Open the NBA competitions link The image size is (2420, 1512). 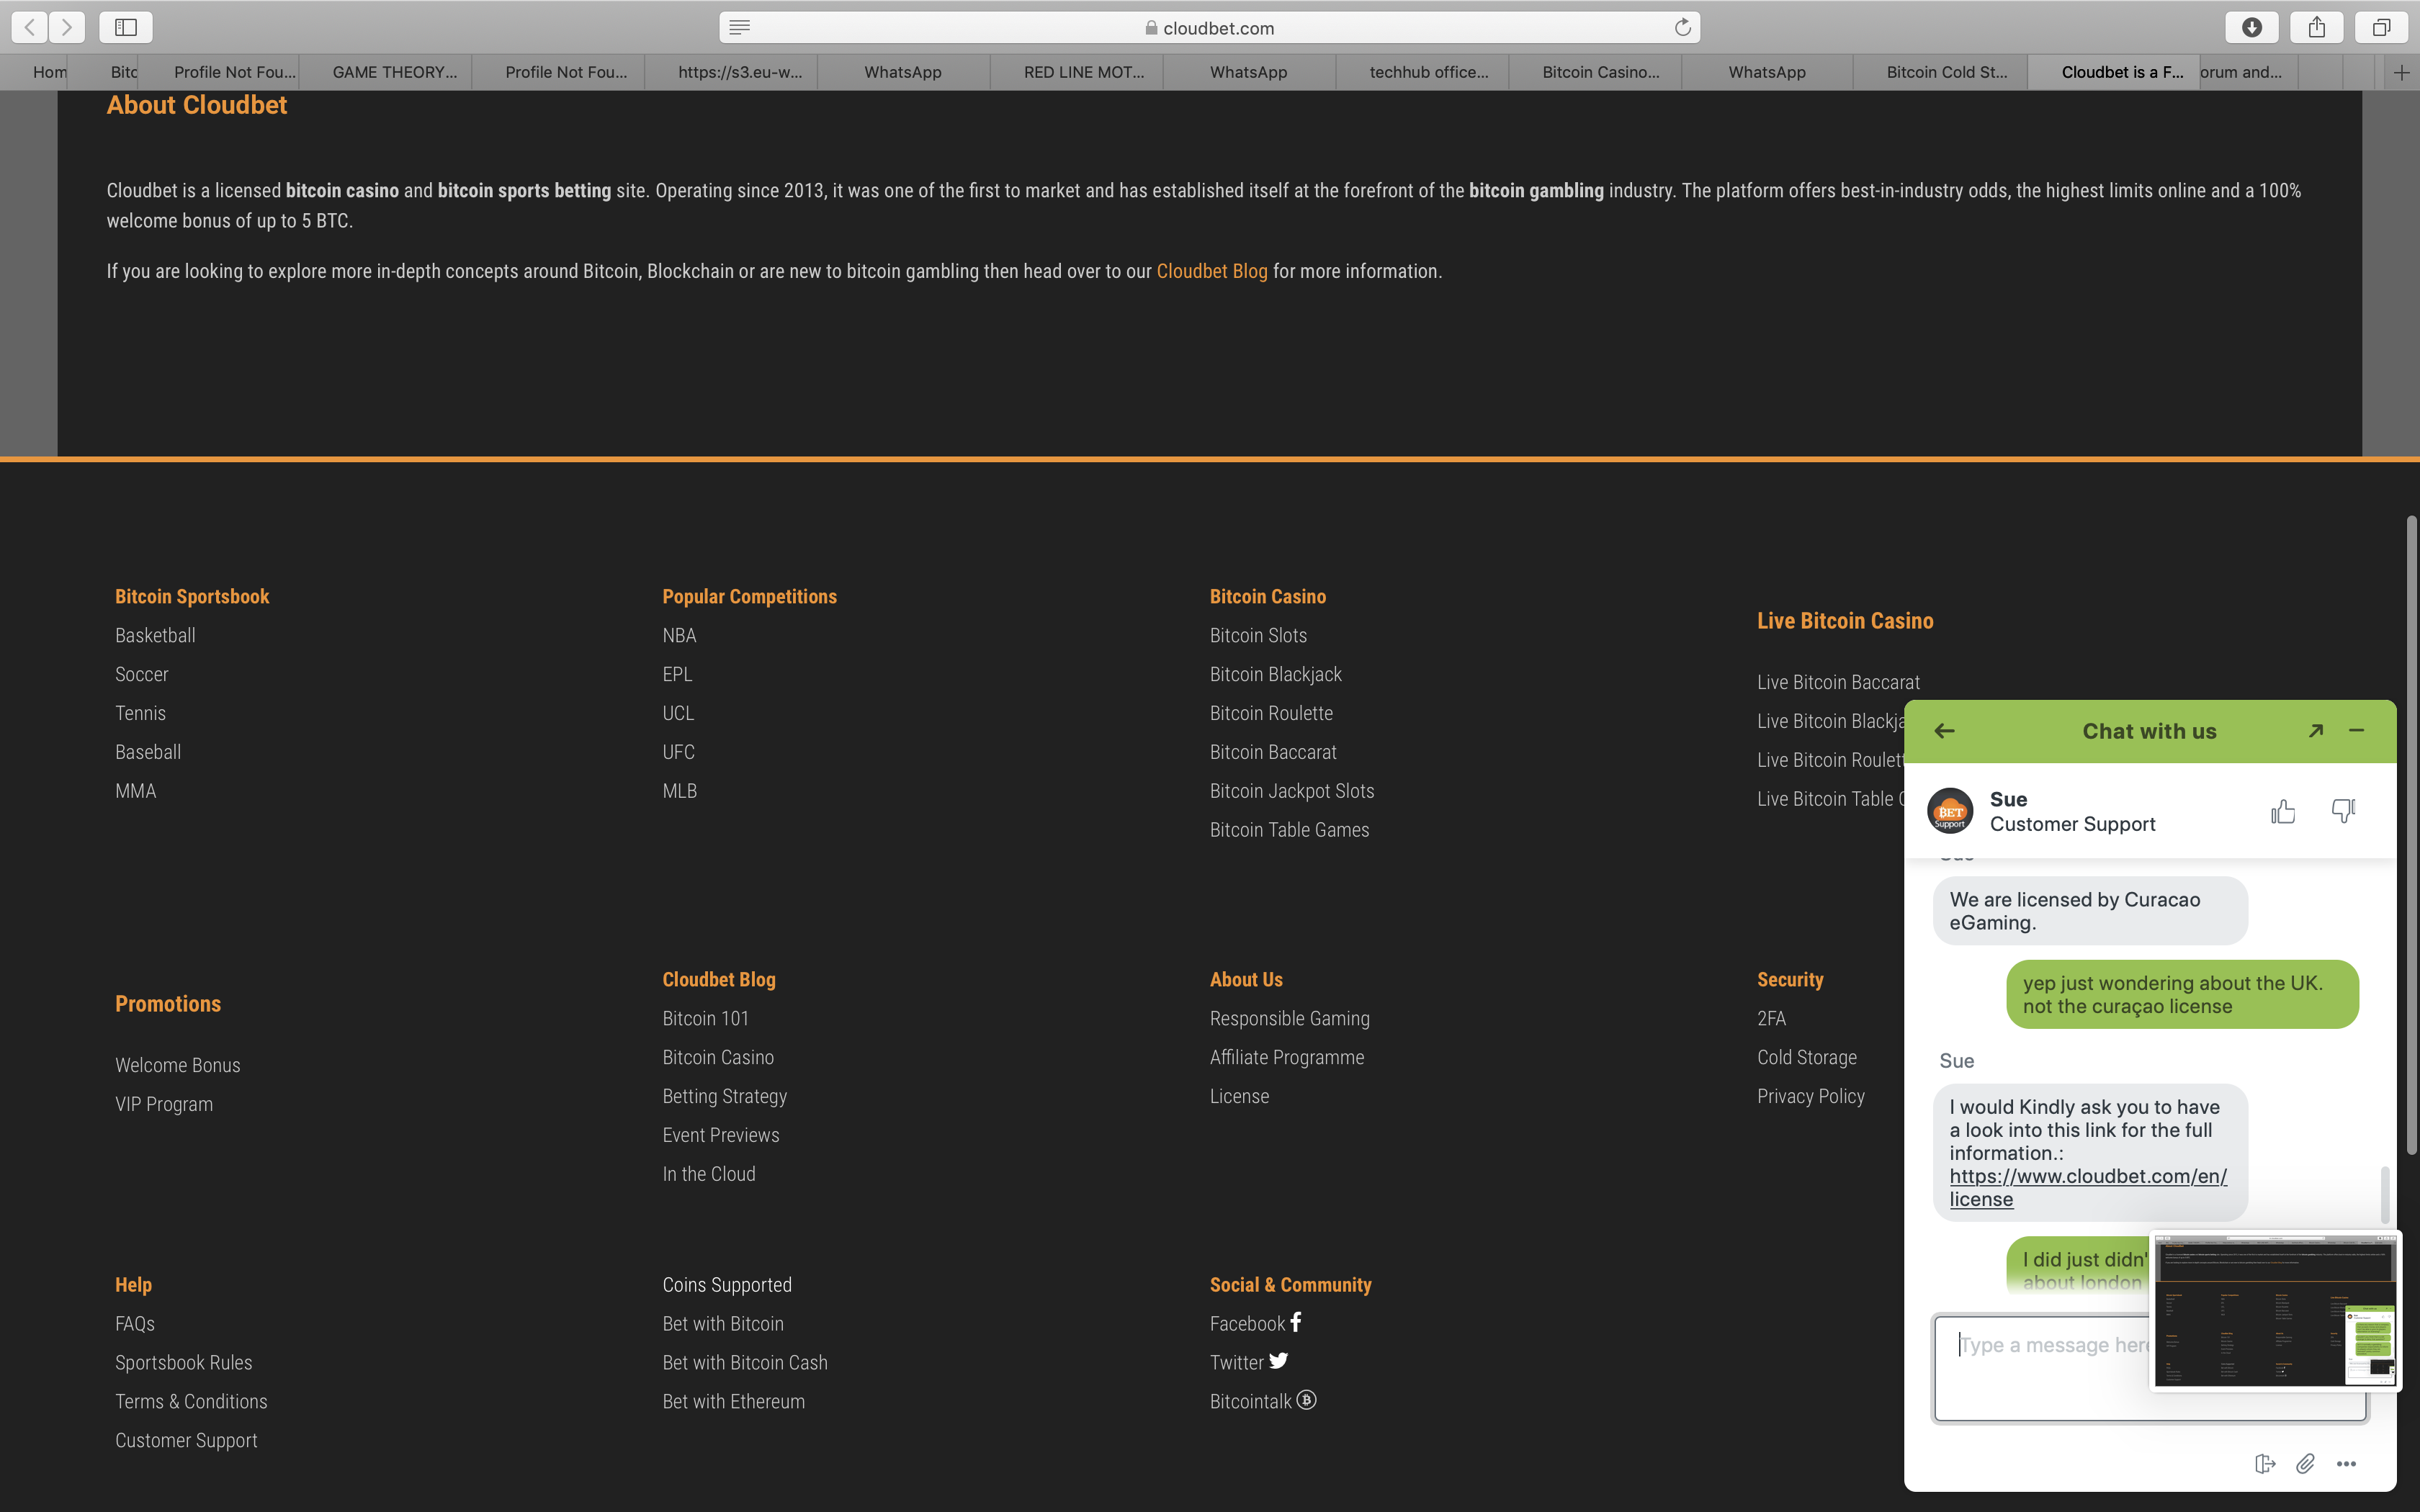tap(679, 635)
